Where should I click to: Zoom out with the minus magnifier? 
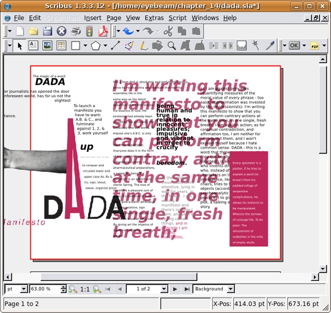[73, 289]
